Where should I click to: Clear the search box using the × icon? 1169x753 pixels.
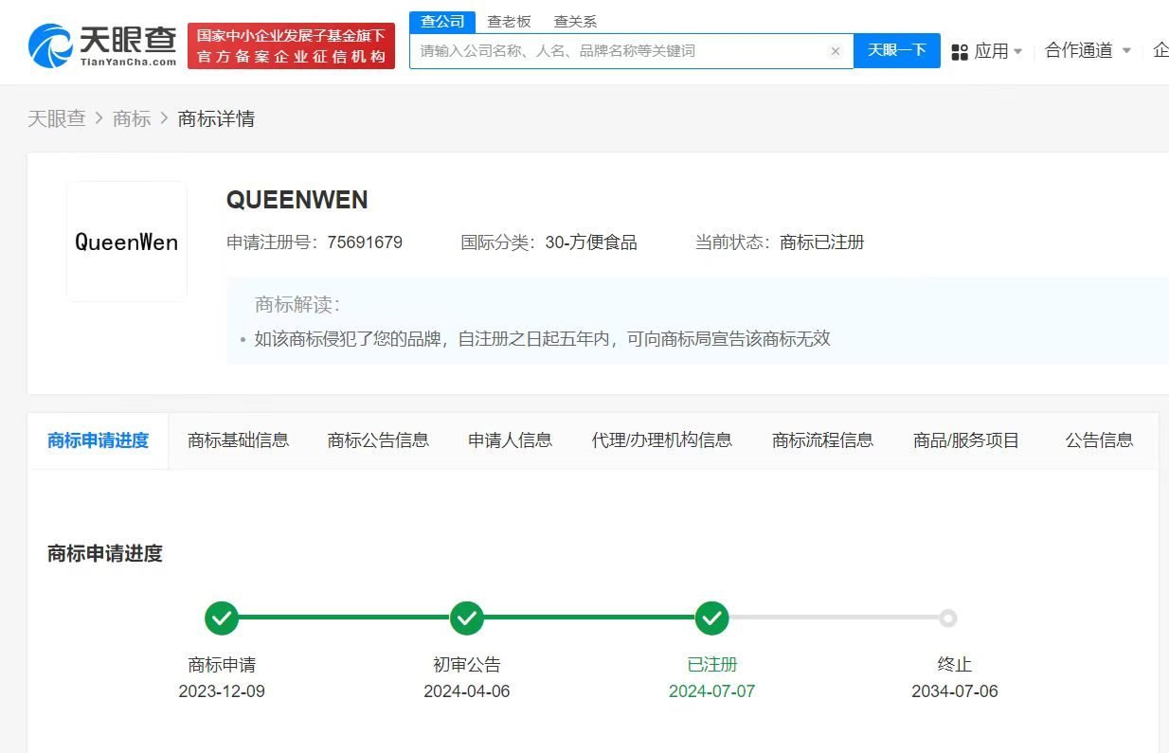(x=835, y=51)
